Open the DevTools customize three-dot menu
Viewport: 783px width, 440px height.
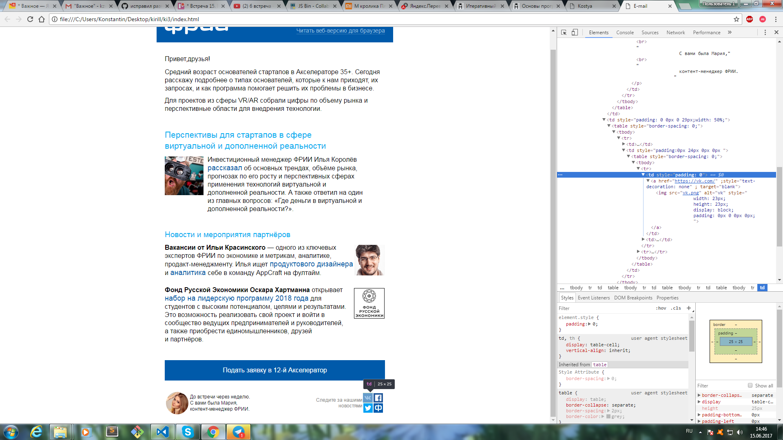(765, 33)
